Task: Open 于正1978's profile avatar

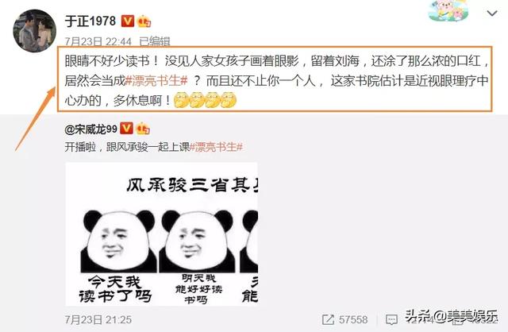Action: click(35, 31)
